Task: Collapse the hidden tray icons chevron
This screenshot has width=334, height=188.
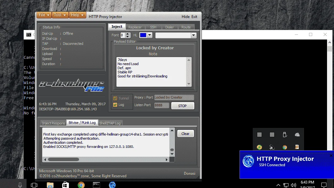Action: [x=278, y=185]
